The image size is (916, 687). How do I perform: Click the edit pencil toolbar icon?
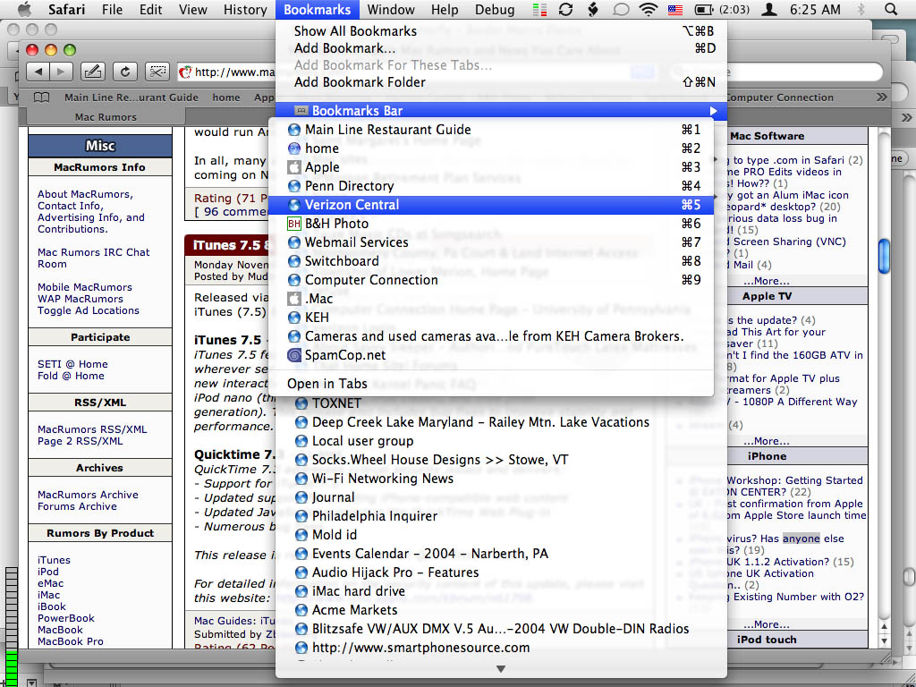point(92,72)
